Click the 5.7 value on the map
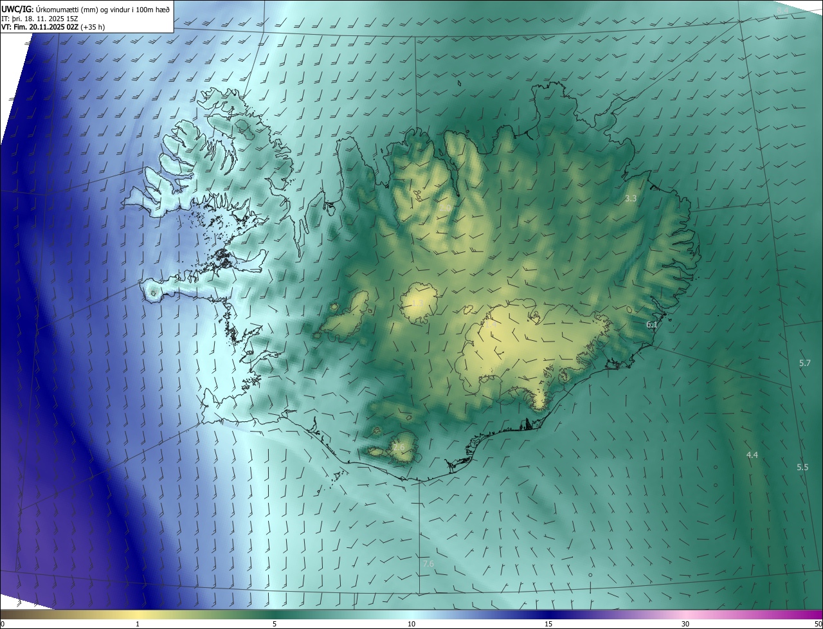Screen dimensions: 823x629 (x=805, y=363)
